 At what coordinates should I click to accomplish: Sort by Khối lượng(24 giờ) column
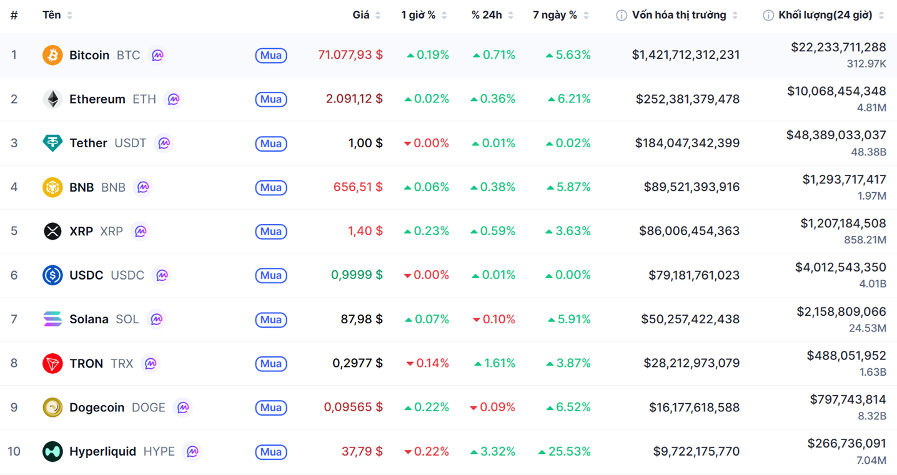(831, 15)
